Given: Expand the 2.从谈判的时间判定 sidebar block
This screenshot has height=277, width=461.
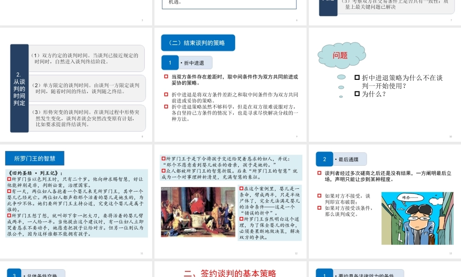Looking at the screenshot, I should 19,88.
